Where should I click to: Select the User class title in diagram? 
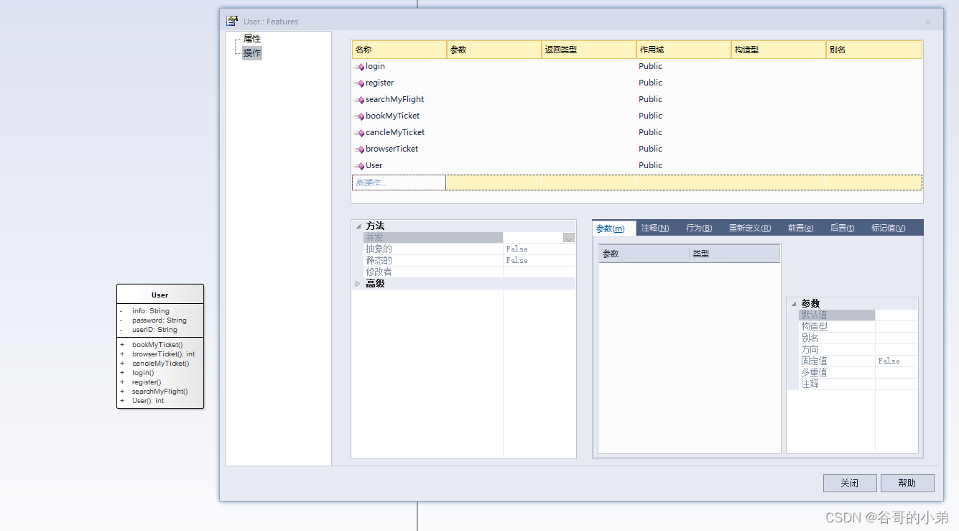(159, 295)
